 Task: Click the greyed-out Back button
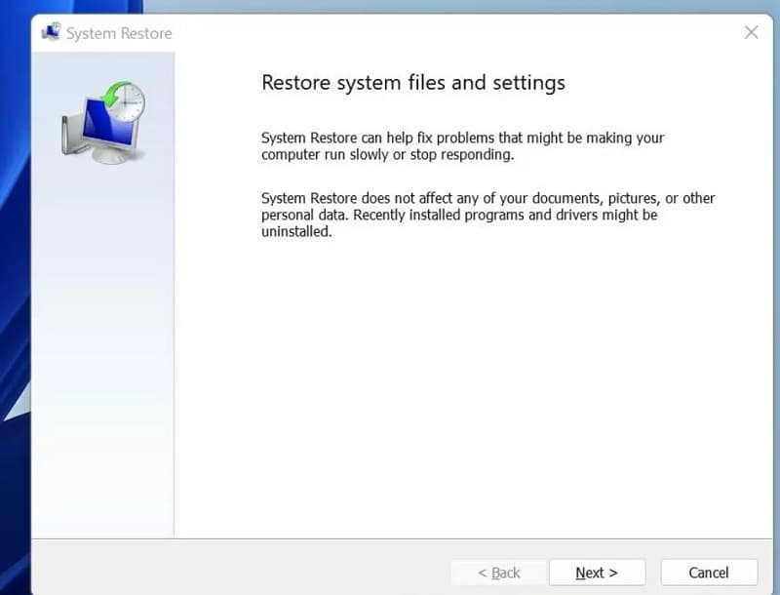pos(498,573)
